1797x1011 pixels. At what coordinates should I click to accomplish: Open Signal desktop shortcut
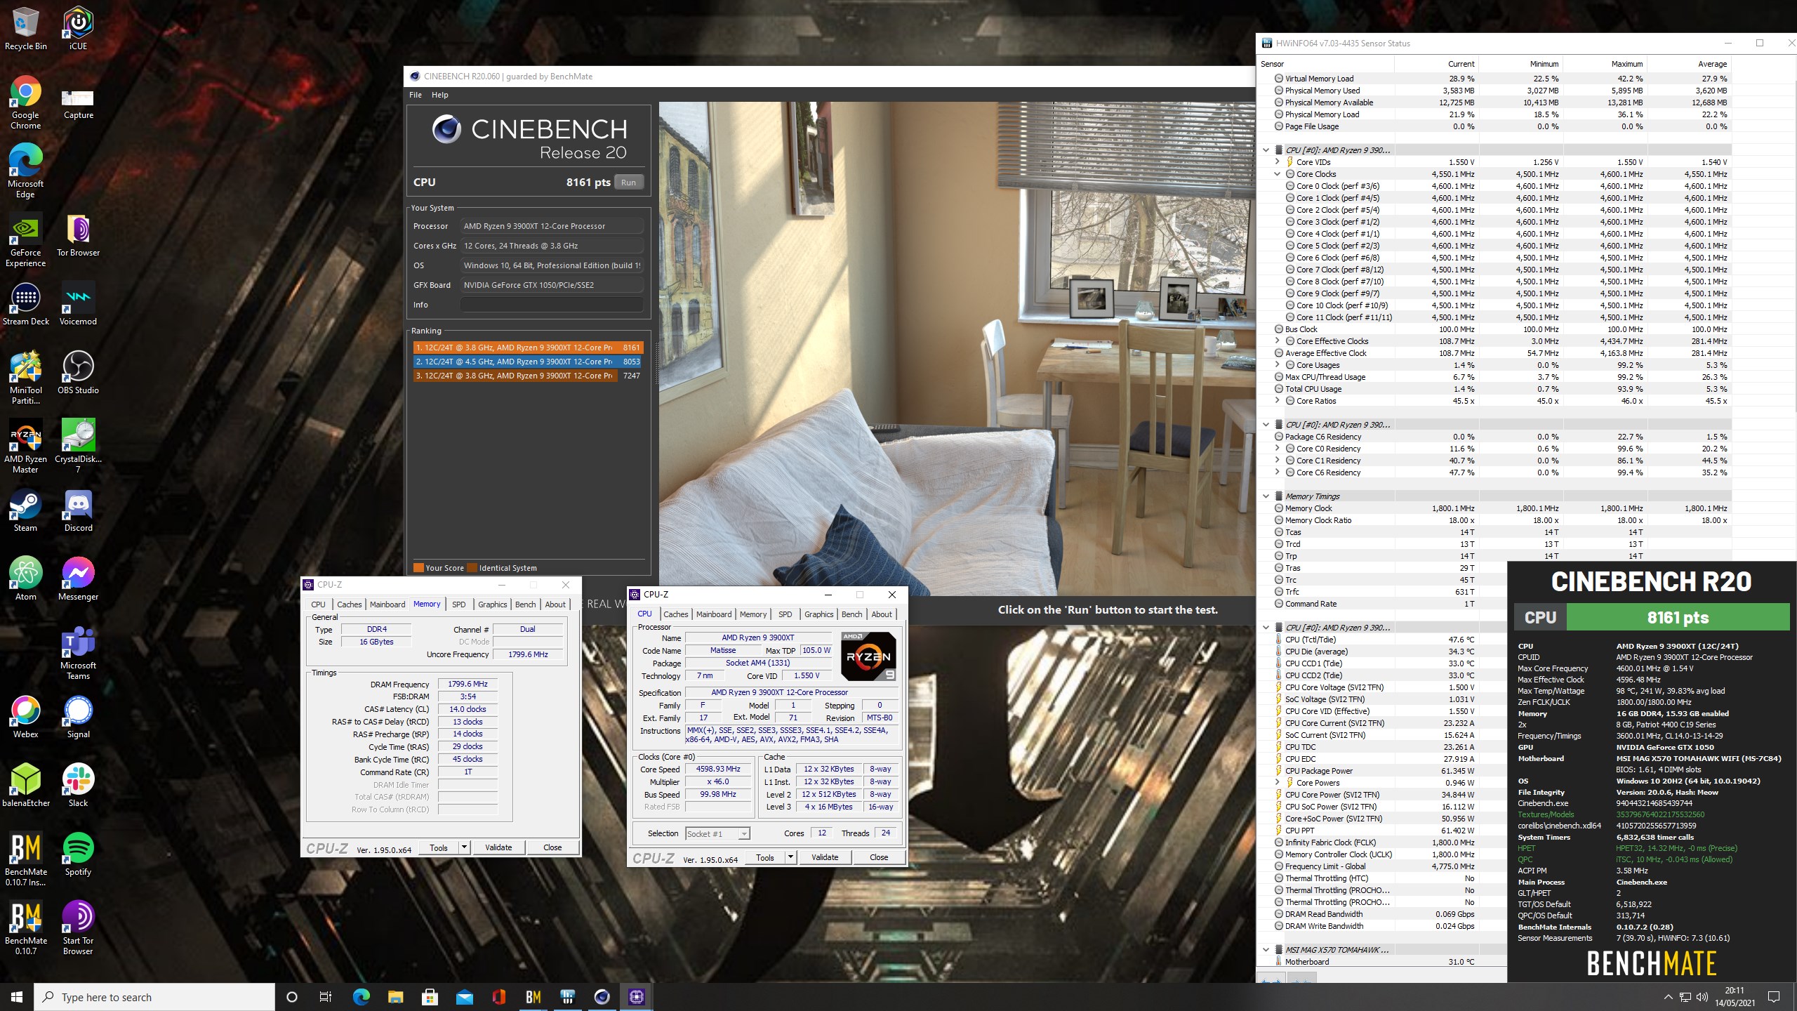coord(78,717)
